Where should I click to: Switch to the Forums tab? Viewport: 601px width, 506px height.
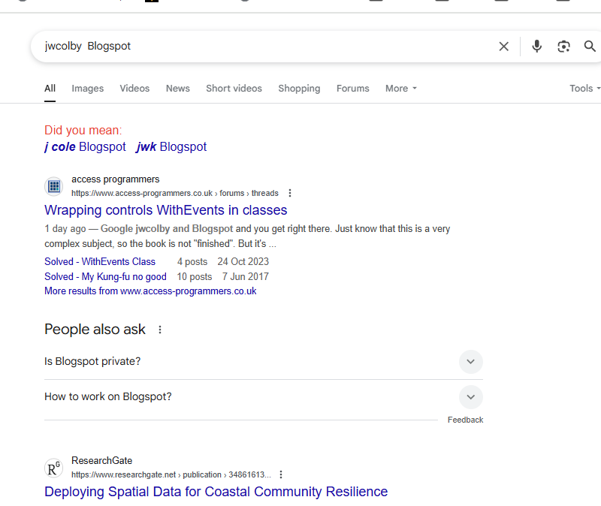[x=352, y=89]
